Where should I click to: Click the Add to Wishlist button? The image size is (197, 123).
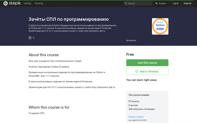coord(147,72)
